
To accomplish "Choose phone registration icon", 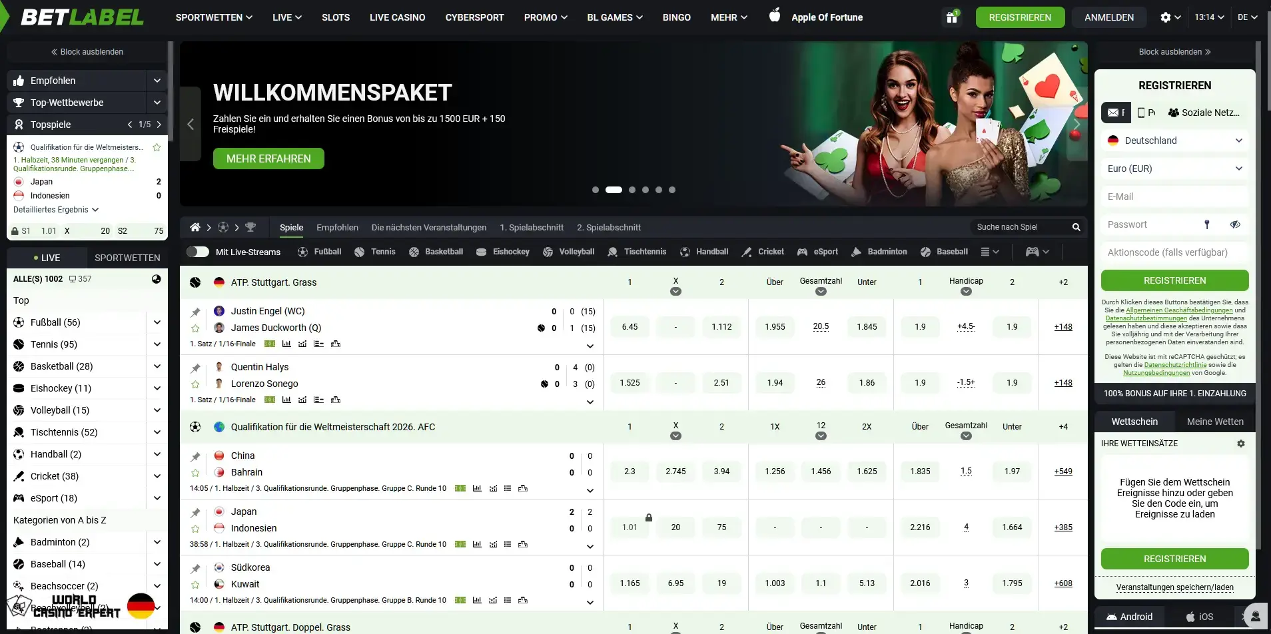I will (1141, 113).
